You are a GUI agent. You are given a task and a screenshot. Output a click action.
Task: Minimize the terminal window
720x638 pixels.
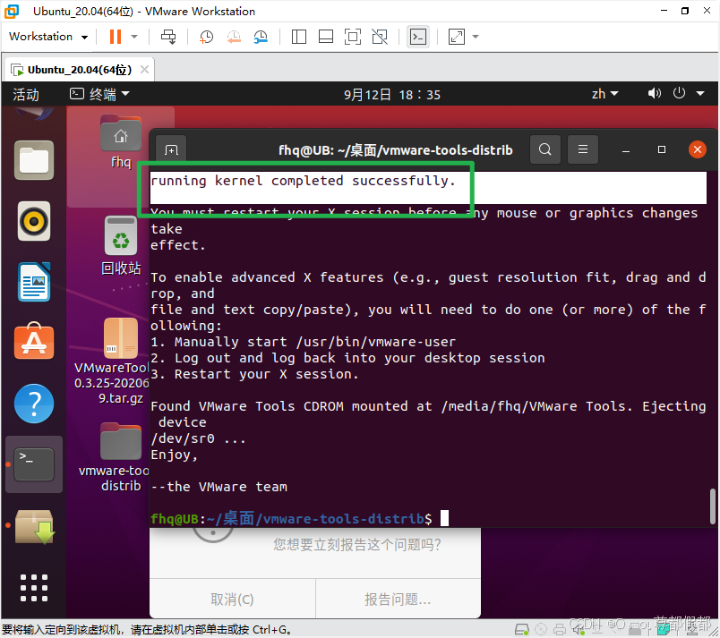point(625,150)
